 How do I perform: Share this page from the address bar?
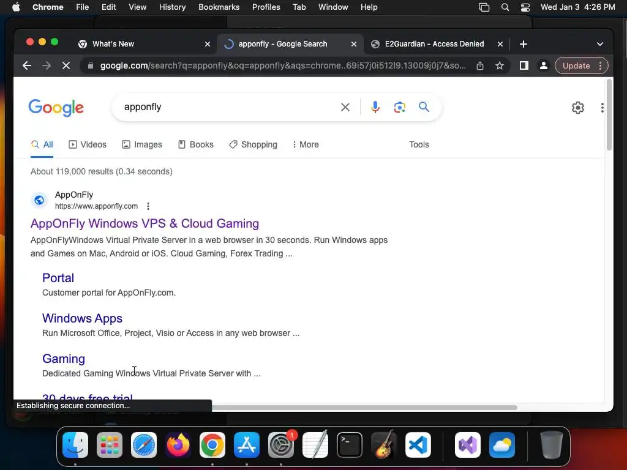480,65
